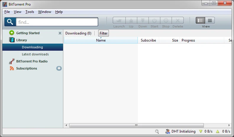The width and height of the screenshot is (234, 137).
Task: Click the Downloading (0) heading
Action: (78, 33)
